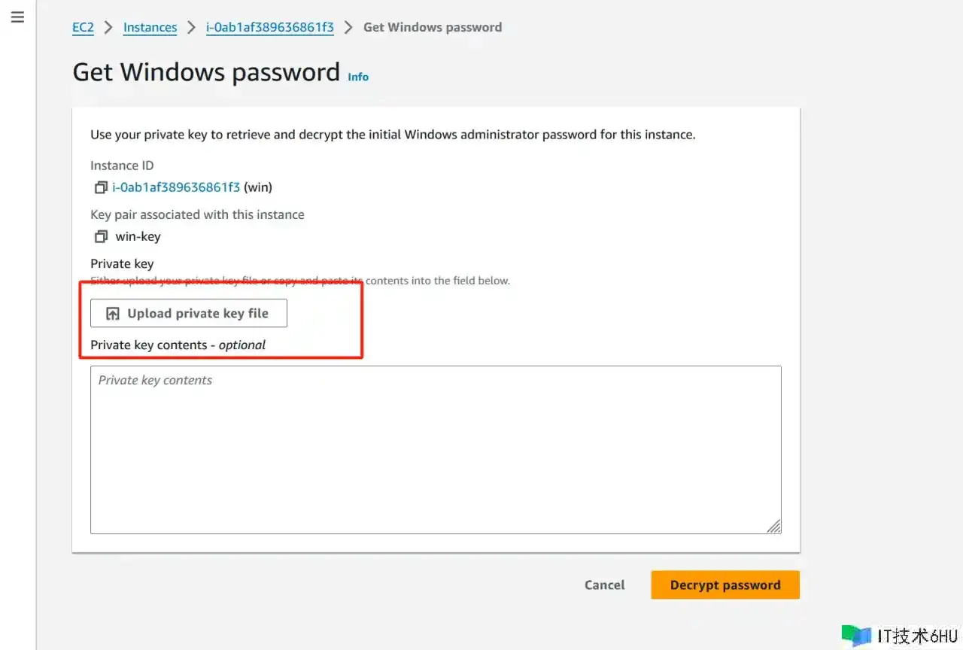
Task: Cancel the password retrieval
Action: (604, 585)
